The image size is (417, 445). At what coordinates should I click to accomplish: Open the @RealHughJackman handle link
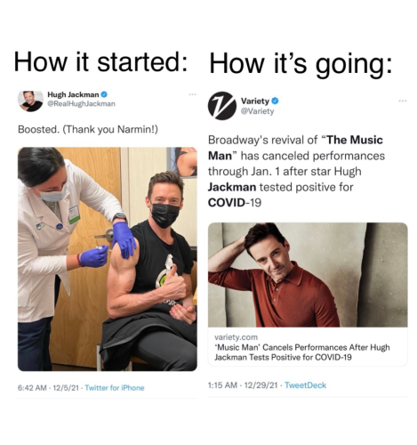coord(81,104)
